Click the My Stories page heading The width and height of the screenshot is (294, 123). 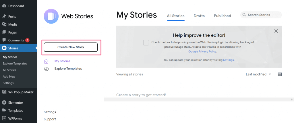pyautogui.click(x=136, y=15)
